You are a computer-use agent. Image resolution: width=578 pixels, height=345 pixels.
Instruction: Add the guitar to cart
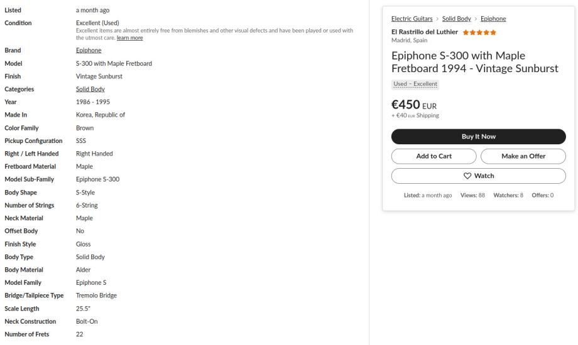point(434,156)
